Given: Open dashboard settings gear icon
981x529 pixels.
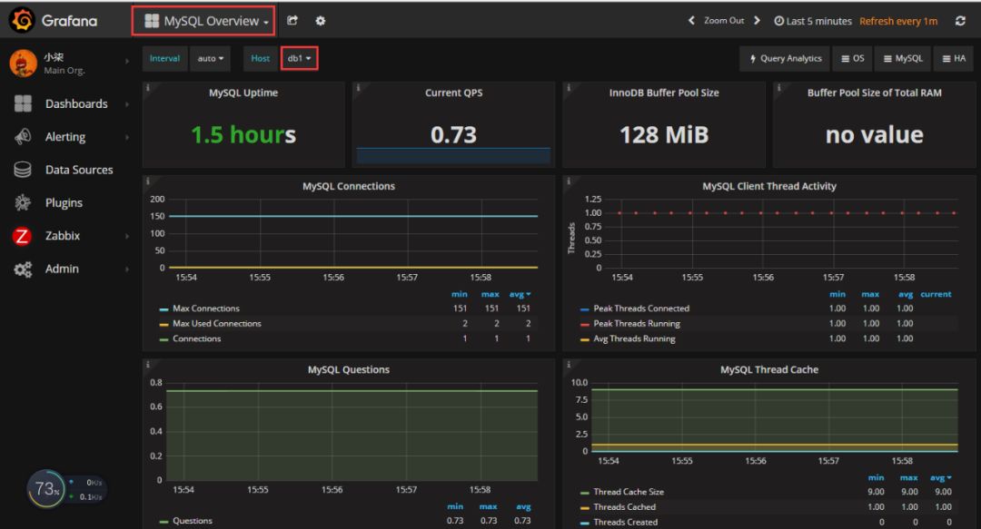Looking at the screenshot, I should [320, 21].
